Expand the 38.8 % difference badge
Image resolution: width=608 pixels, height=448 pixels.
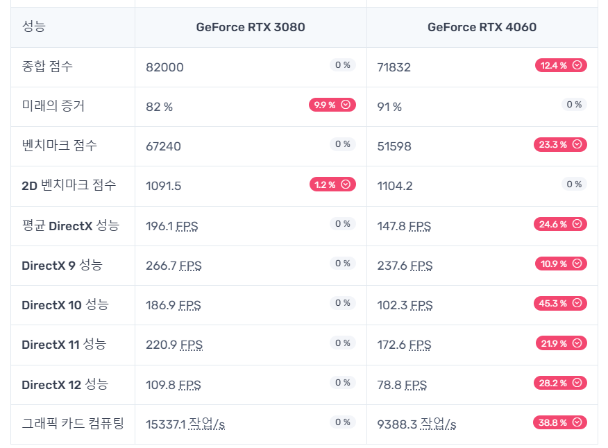560,422
